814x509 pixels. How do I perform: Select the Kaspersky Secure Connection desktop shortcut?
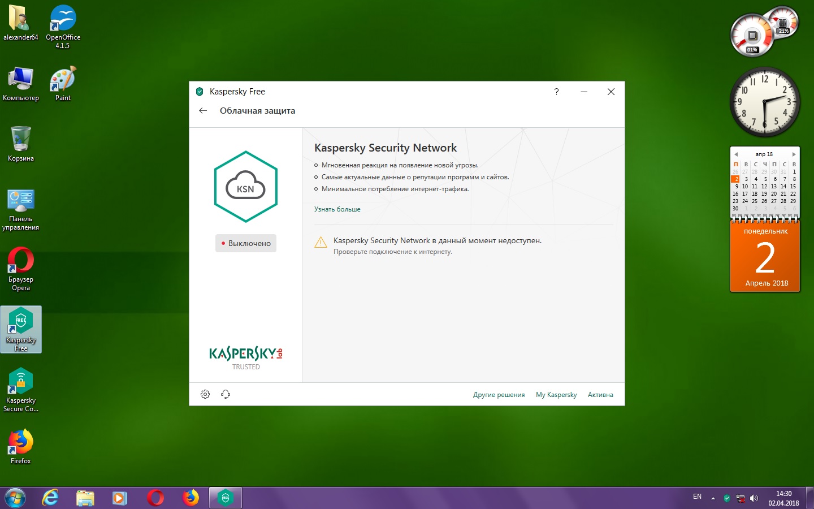(21, 390)
